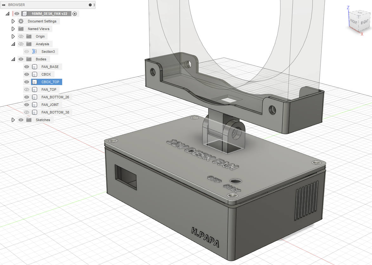
Task: Collapse the Bodies node
Action: [13, 59]
